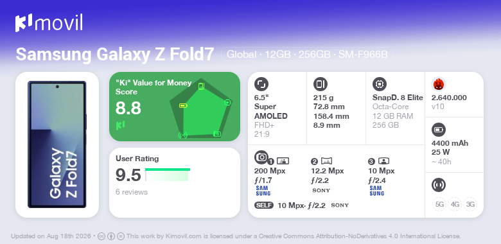
Task: Click the 4G network badge
Action: [455, 204]
